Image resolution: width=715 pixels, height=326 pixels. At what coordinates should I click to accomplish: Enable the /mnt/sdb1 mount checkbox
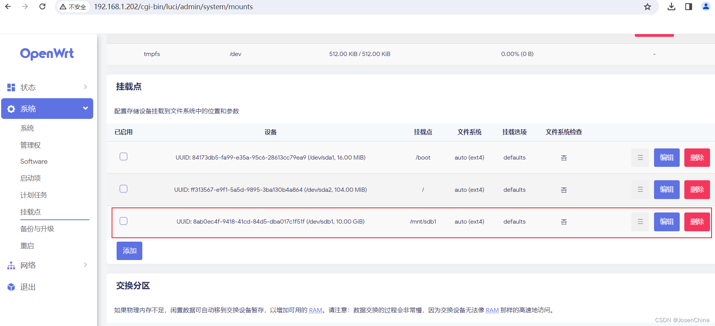[x=124, y=221]
